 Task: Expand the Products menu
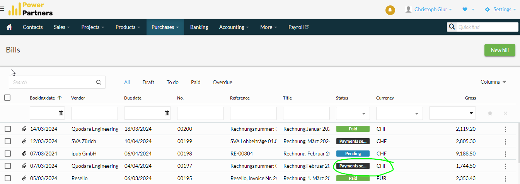pos(128,27)
